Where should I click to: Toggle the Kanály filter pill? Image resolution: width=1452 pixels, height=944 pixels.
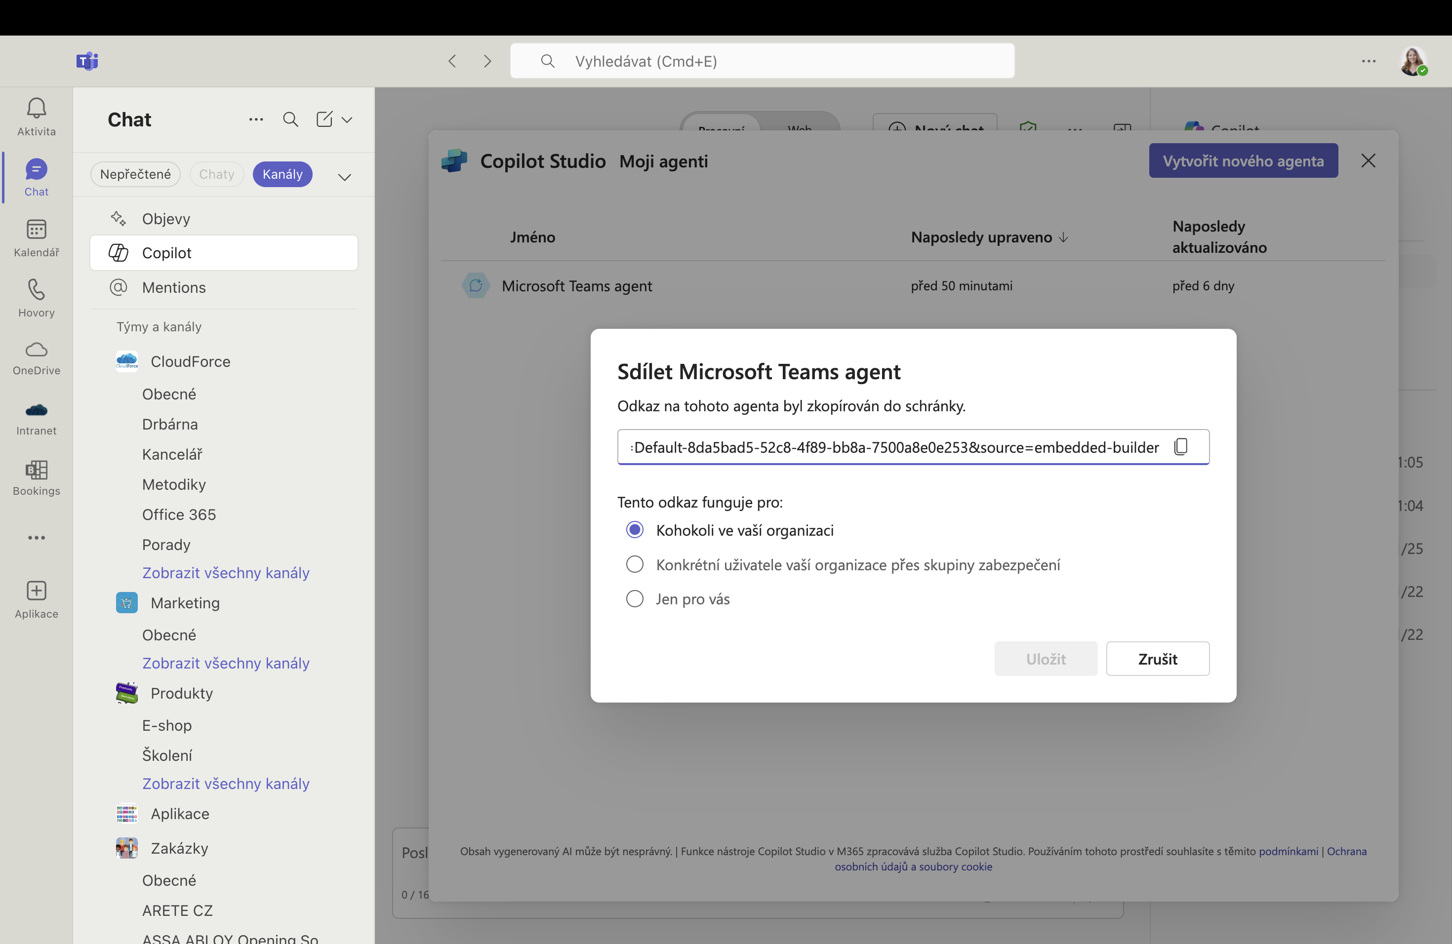[282, 174]
